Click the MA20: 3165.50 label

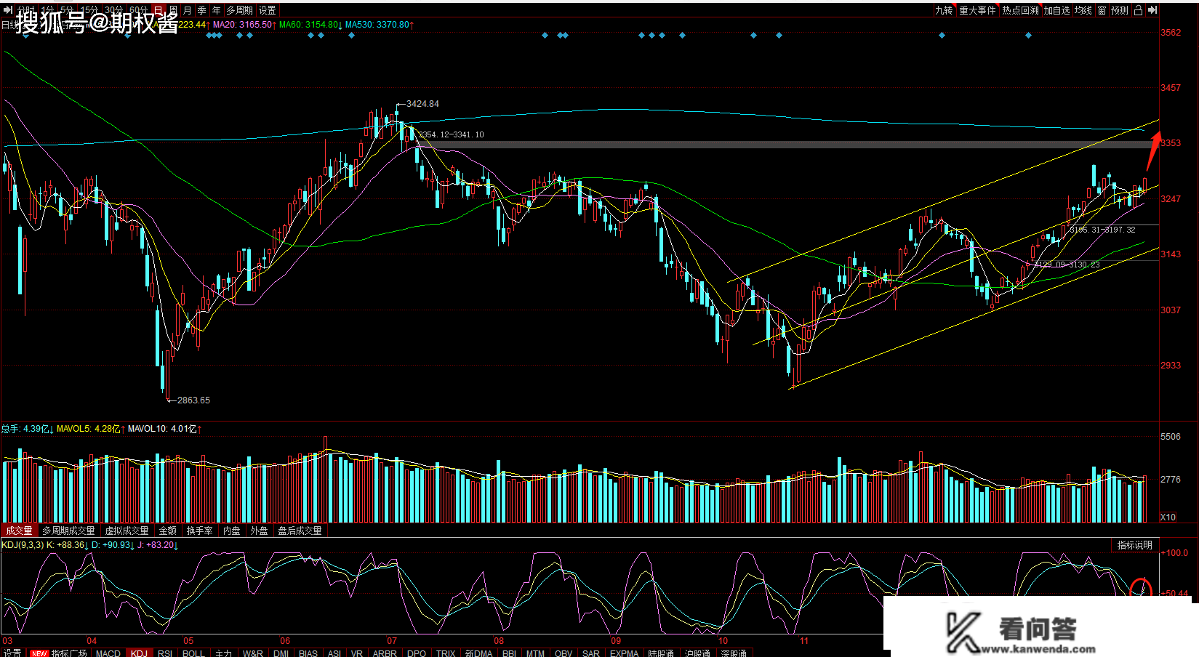(243, 25)
